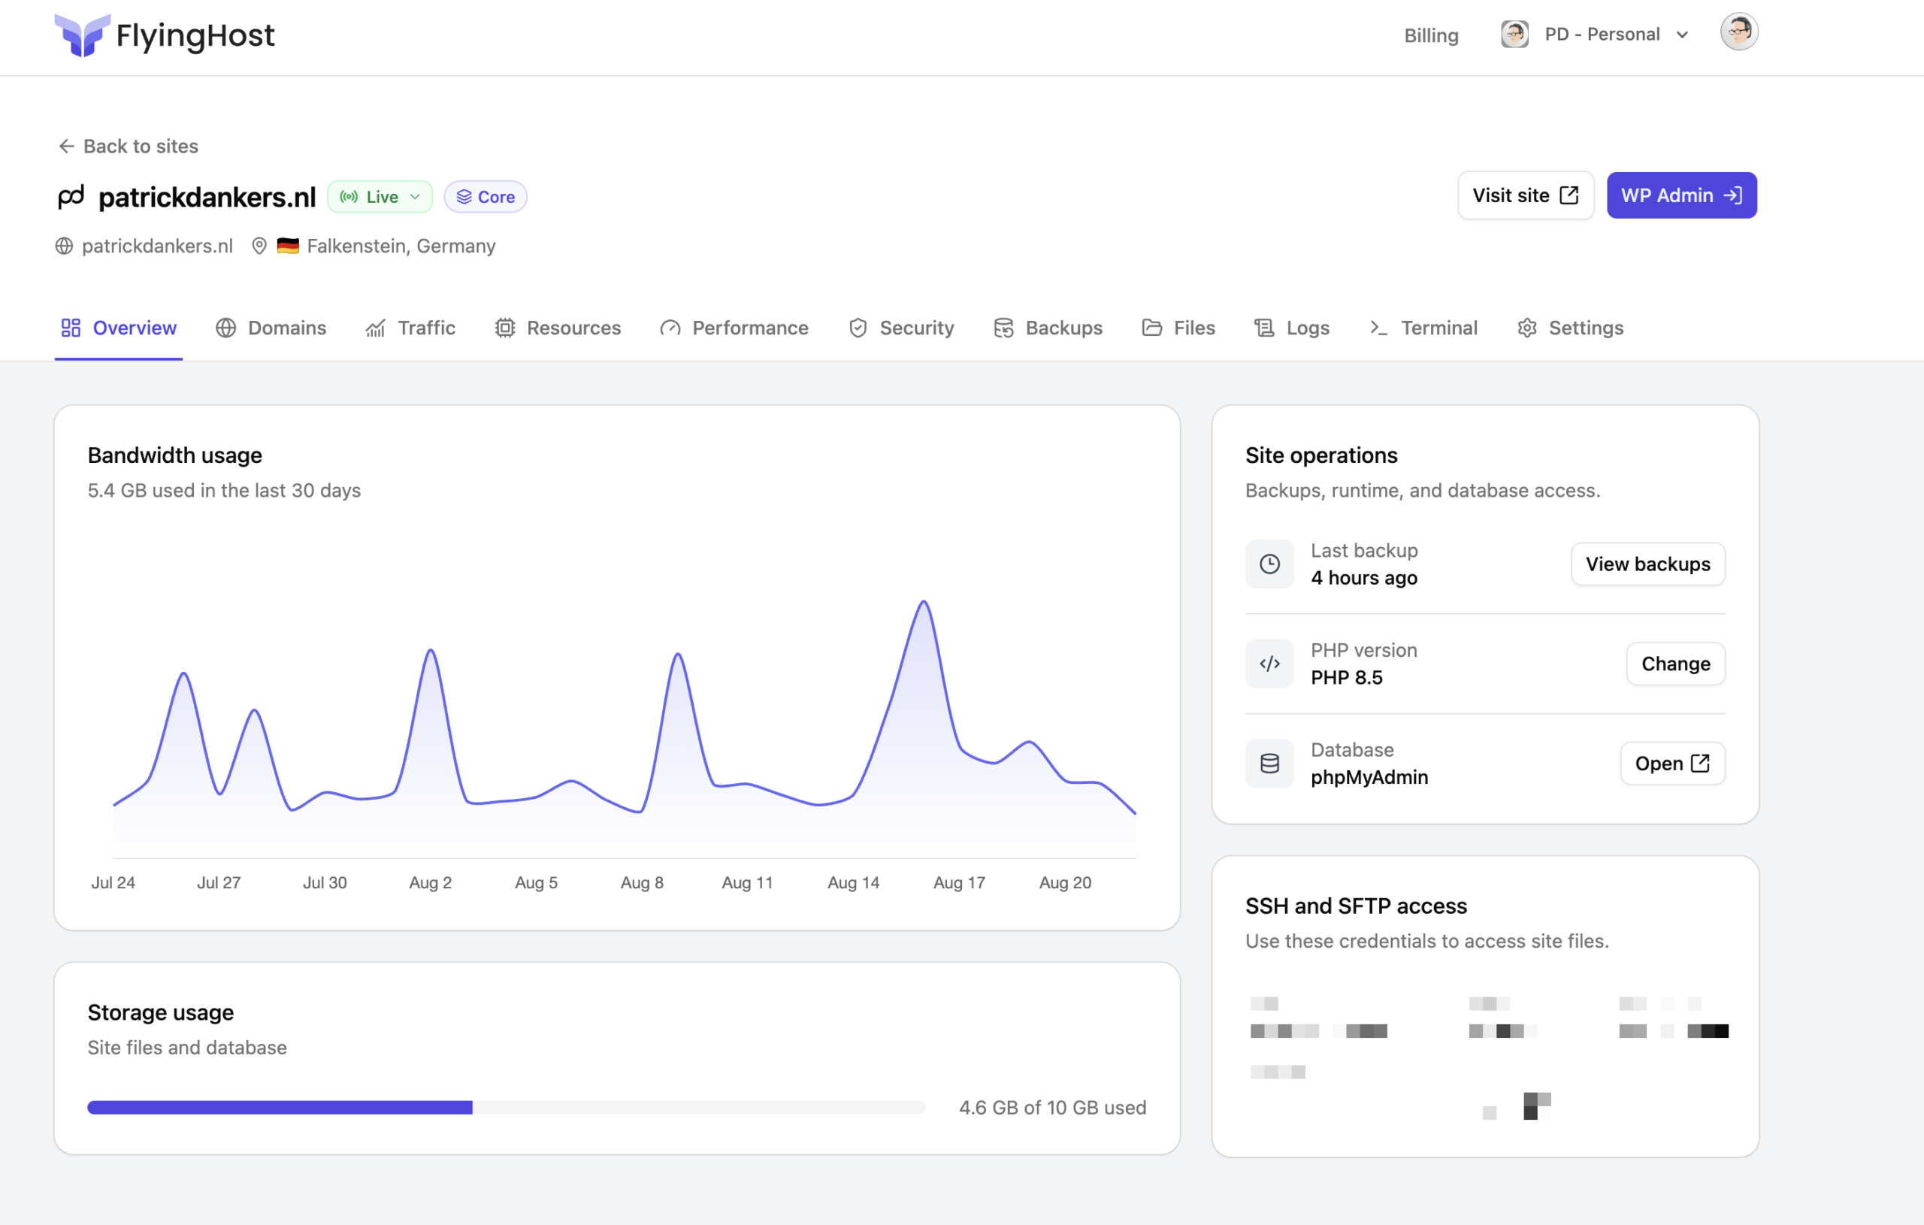Viewport: 1924px width, 1225px height.
Task: Open the Settings tab
Action: [x=1570, y=328]
